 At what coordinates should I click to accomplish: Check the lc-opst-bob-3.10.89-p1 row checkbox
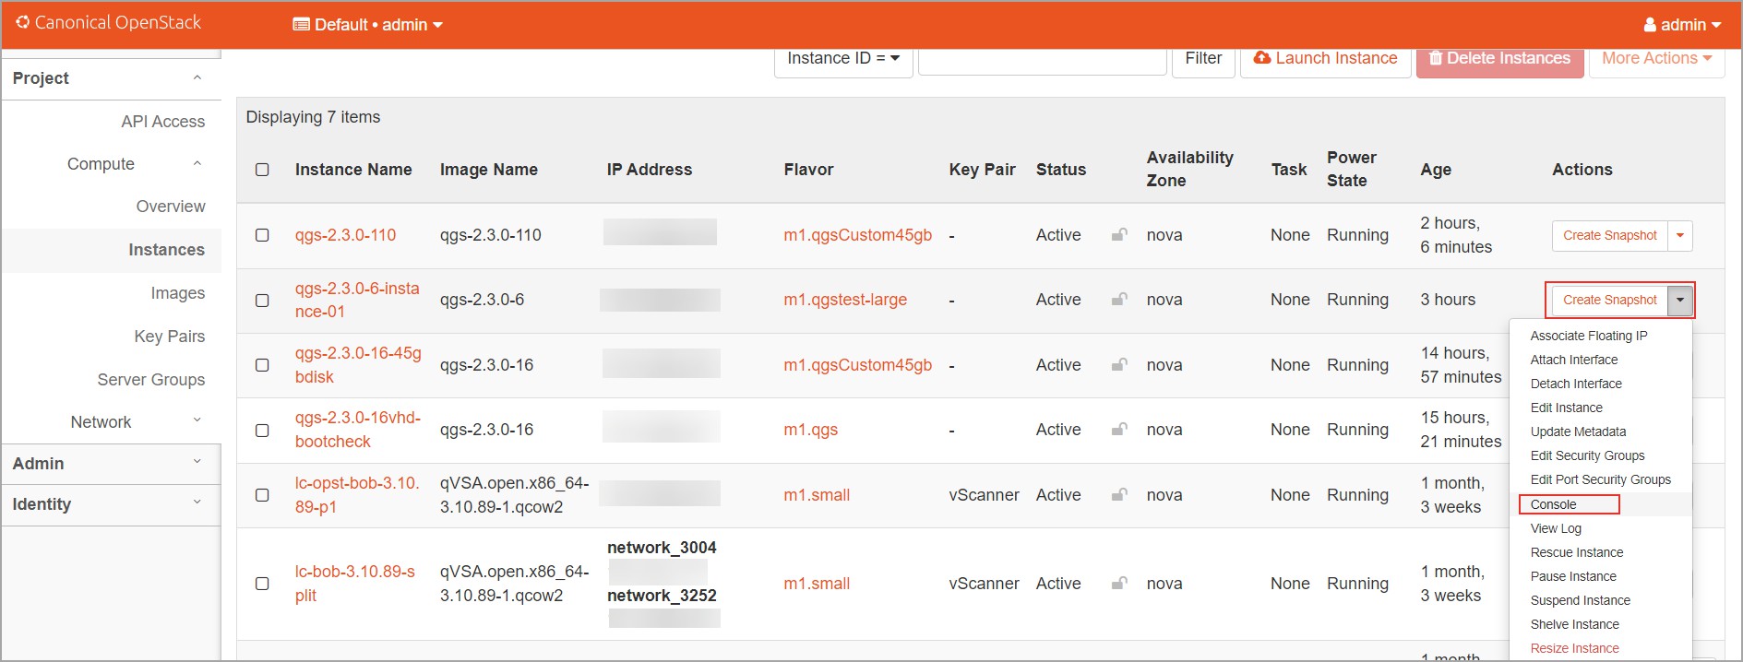coord(262,495)
